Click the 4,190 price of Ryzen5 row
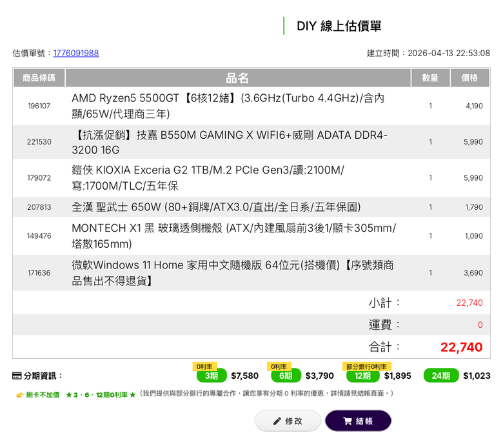 point(474,106)
